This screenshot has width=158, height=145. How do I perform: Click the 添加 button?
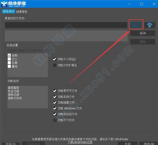(143, 33)
